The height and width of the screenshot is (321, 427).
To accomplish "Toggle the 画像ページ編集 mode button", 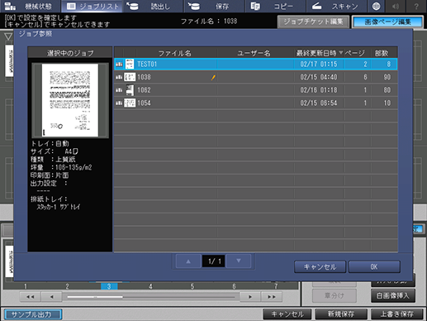I will coord(387,22).
